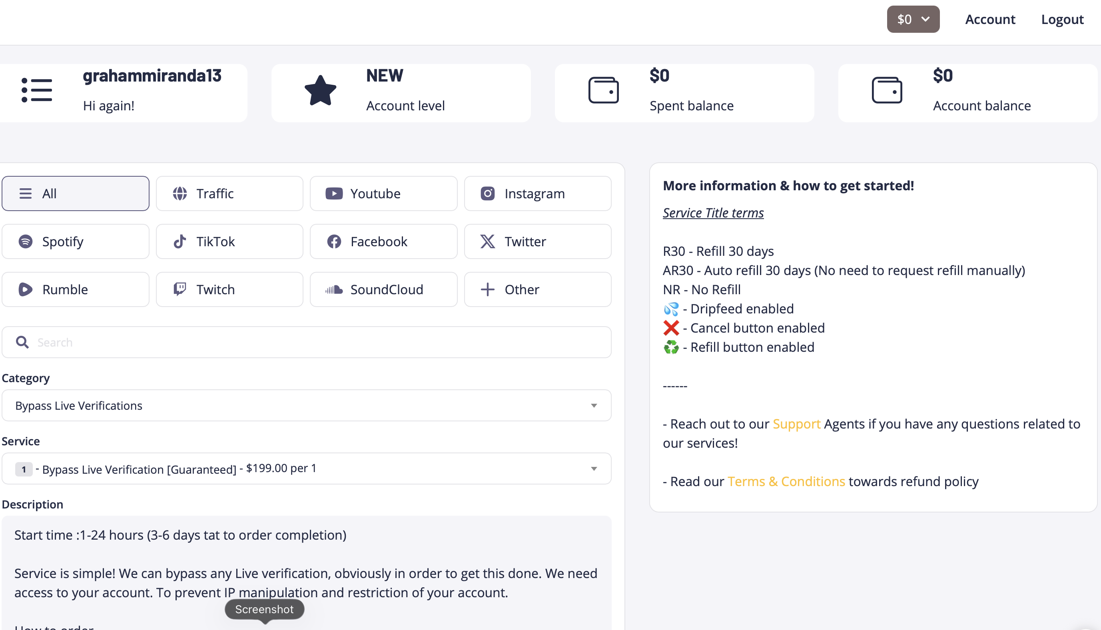
Task: Open the Account page
Action: [990, 20]
